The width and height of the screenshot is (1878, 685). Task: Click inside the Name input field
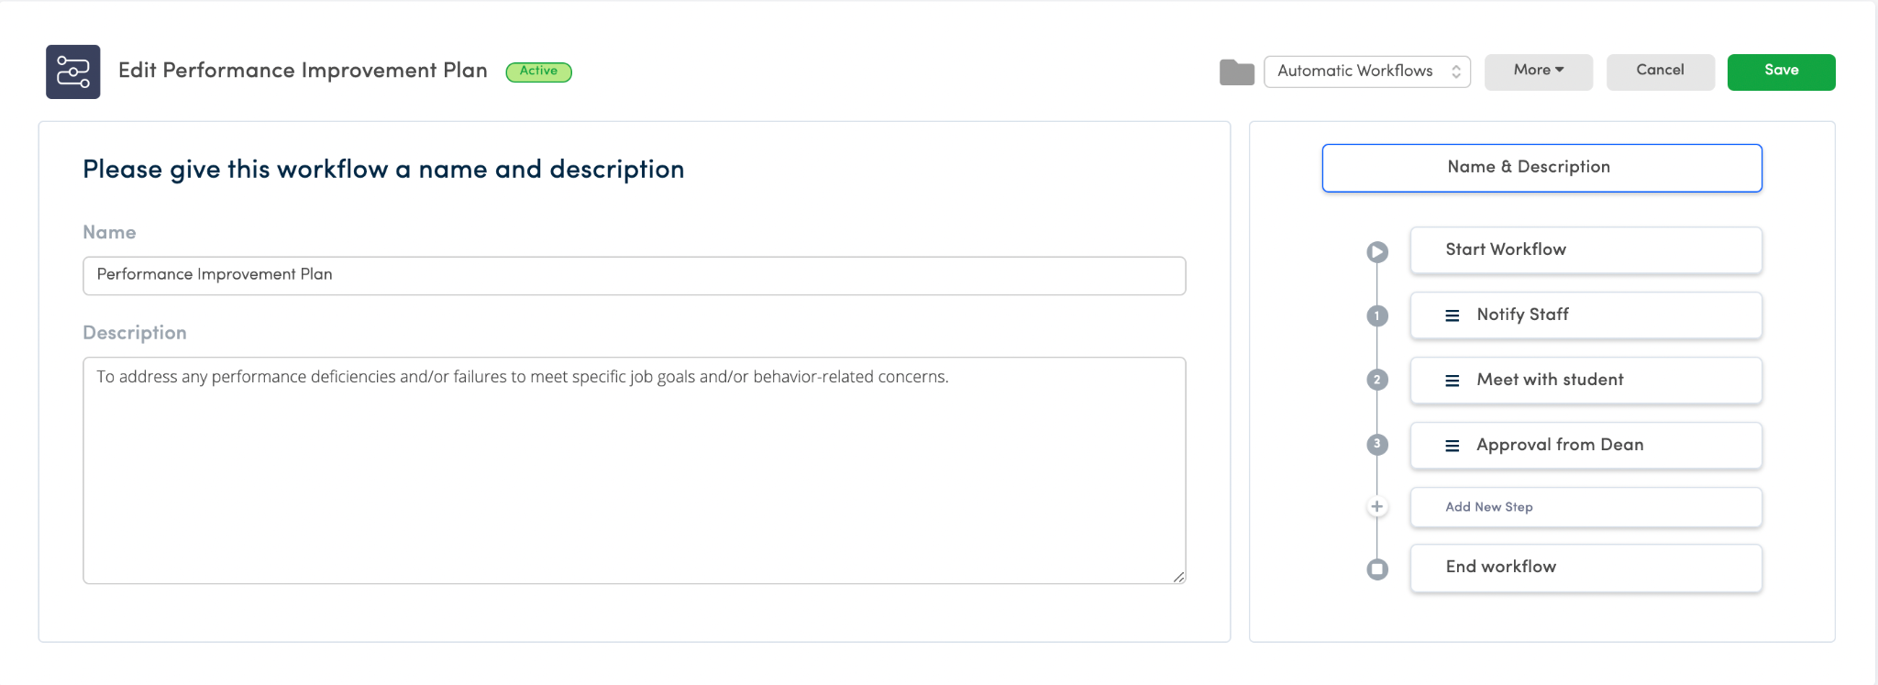(634, 275)
